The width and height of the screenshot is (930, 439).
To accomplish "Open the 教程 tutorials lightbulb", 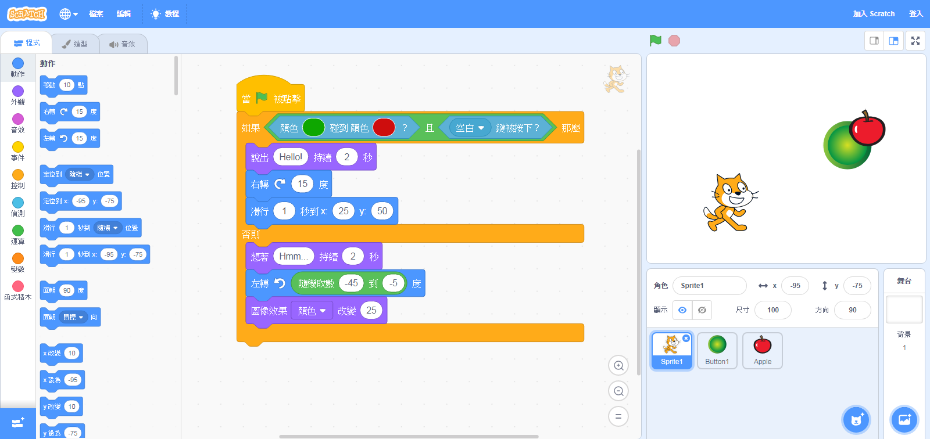I will 164,14.
